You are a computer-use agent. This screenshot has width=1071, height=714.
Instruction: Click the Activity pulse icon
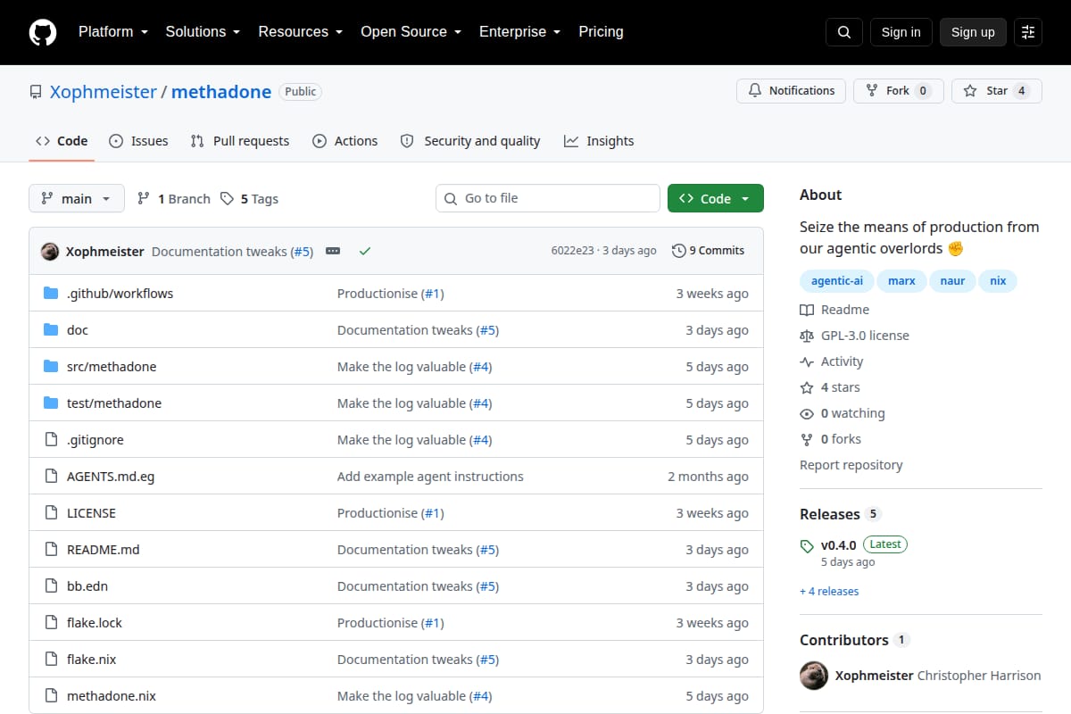tap(807, 361)
